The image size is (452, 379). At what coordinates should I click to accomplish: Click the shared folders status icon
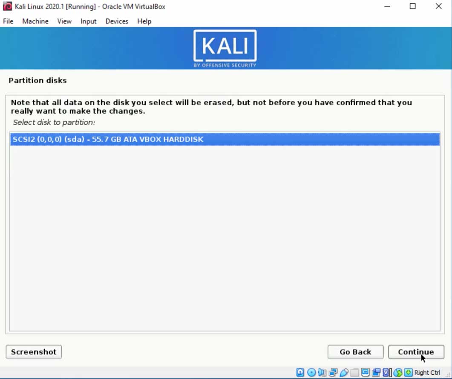pyautogui.click(x=354, y=372)
